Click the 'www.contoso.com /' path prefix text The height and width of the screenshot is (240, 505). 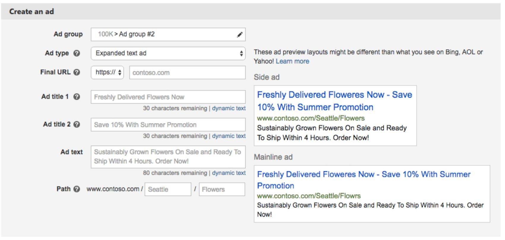[x=115, y=189]
